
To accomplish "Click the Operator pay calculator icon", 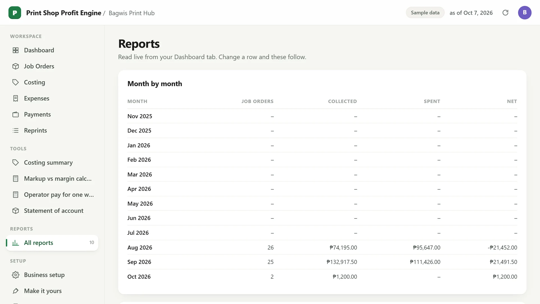I will click(x=16, y=195).
